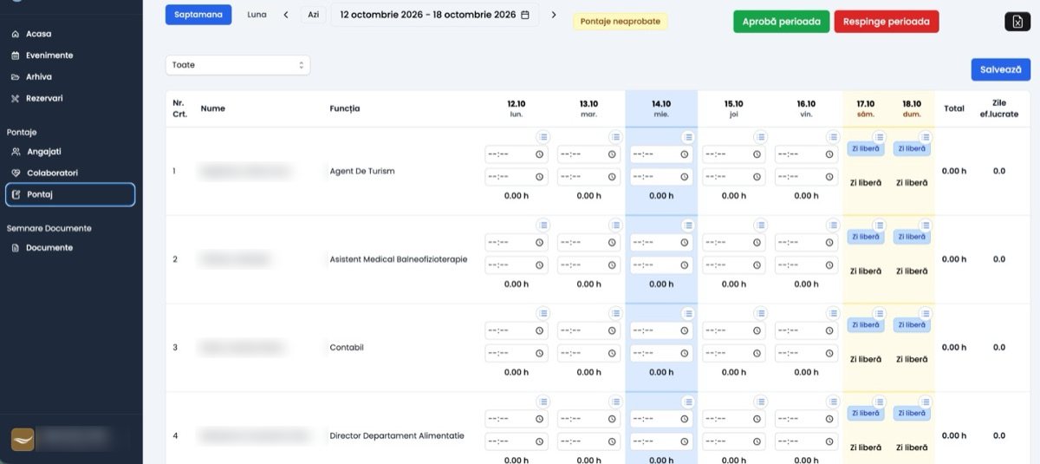
Task: Open Angajati under Pontaje
Action: point(44,152)
